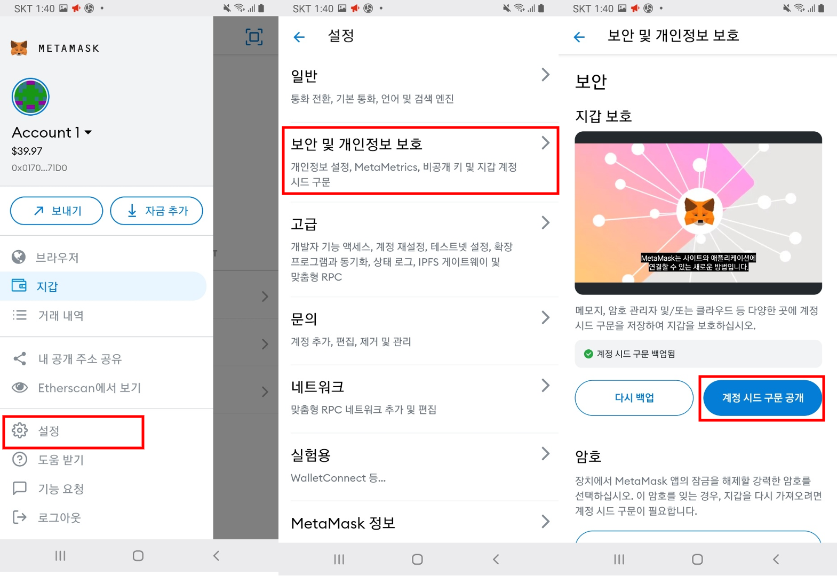Select 지갑 in the side menu
This screenshot has height=576, width=837.
coord(104,286)
